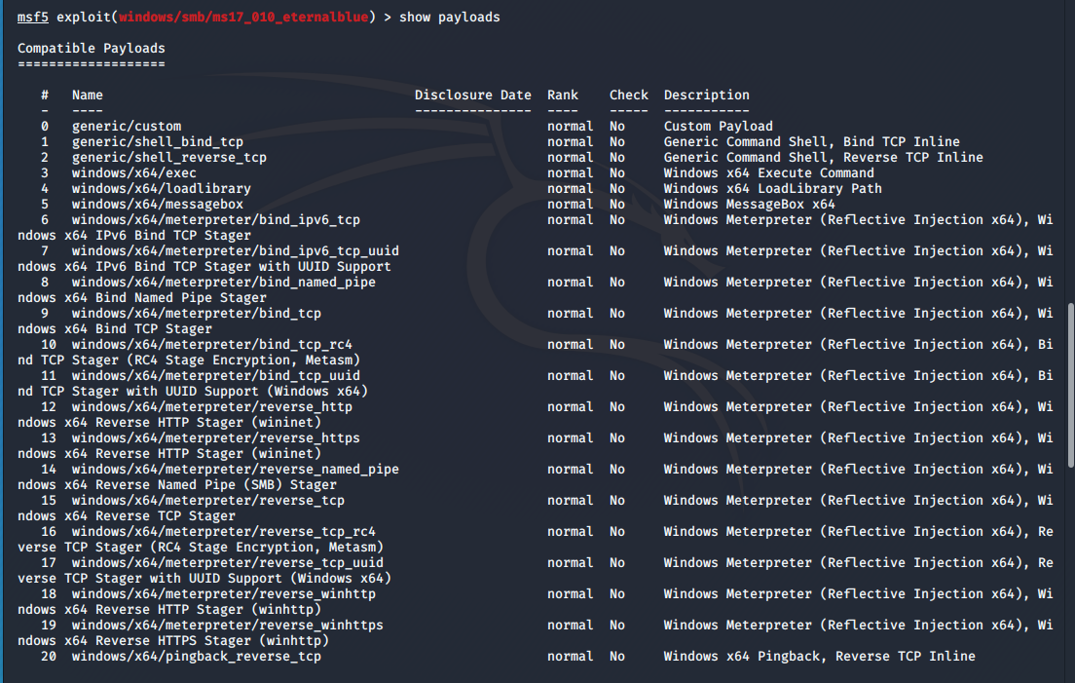
Task: Click the Name column header
Action: (87, 95)
